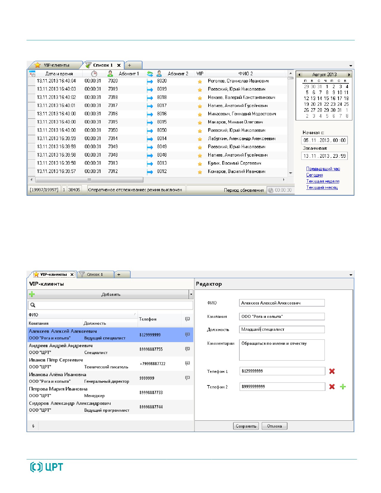The image size is (381, 493).
Task: Select day 15 in August 2013 calendar
Action: [326, 98]
